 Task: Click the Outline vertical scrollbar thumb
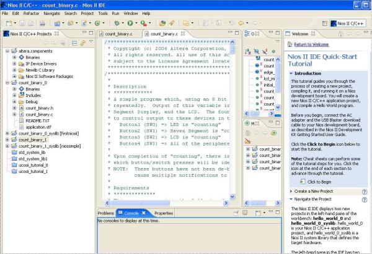tap(278, 77)
